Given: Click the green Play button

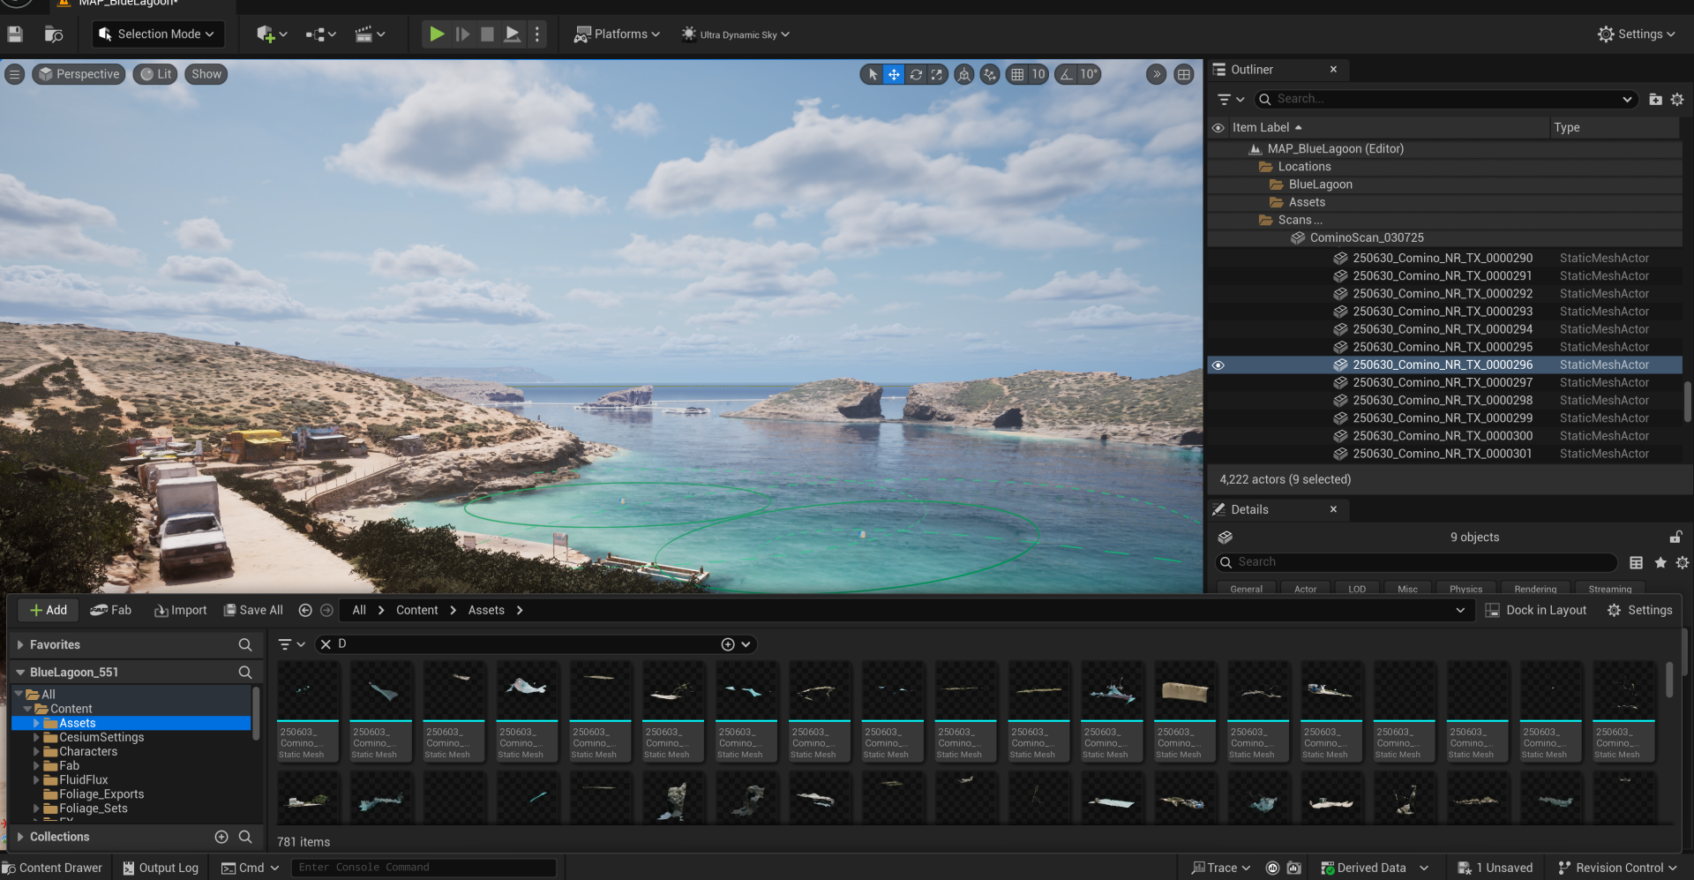Looking at the screenshot, I should (437, 34).
